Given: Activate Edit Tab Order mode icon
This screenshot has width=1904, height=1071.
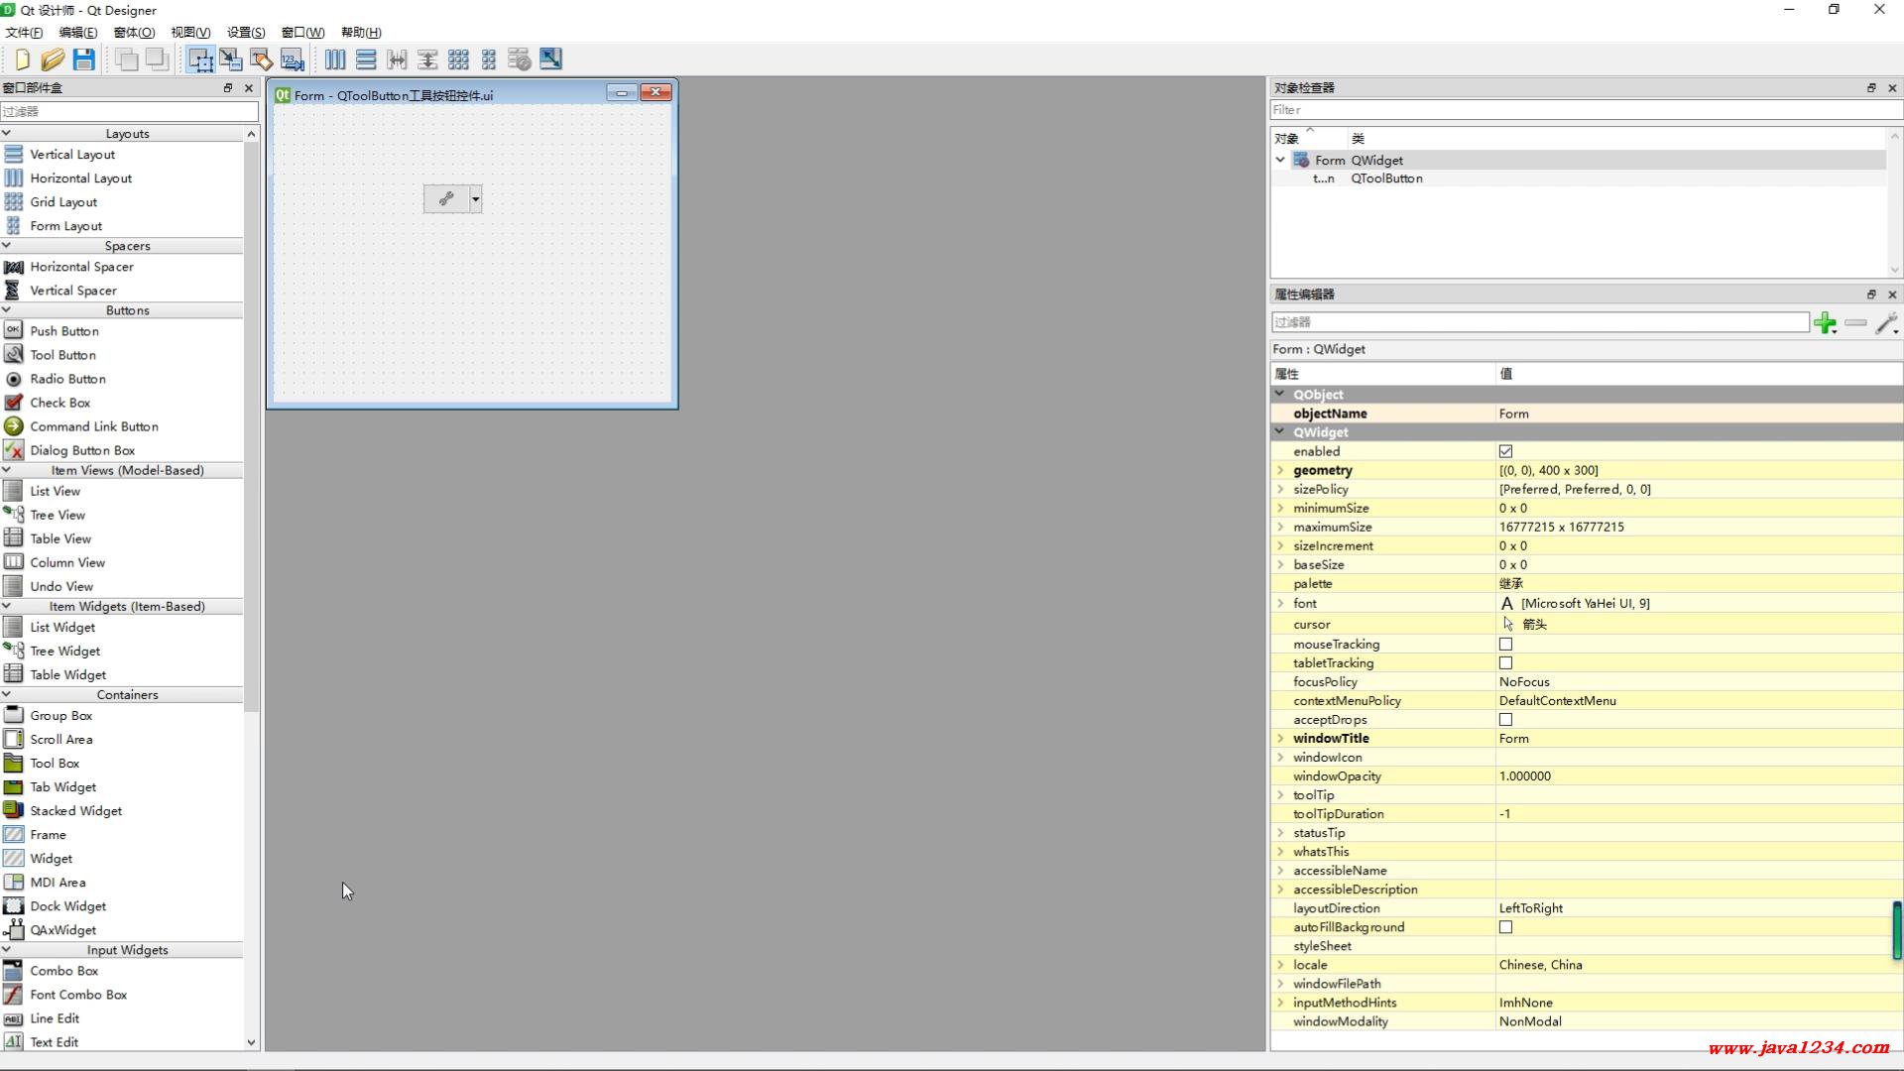Looking at the screenshot, I should point(293,59).
